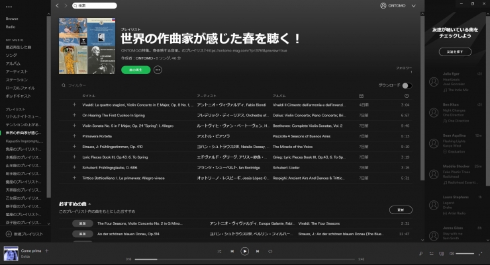
Task: Open Maddie Stocker friend avatar
Action: (x=434, y=174)
